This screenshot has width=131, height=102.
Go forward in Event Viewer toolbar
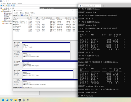point(3,6)
